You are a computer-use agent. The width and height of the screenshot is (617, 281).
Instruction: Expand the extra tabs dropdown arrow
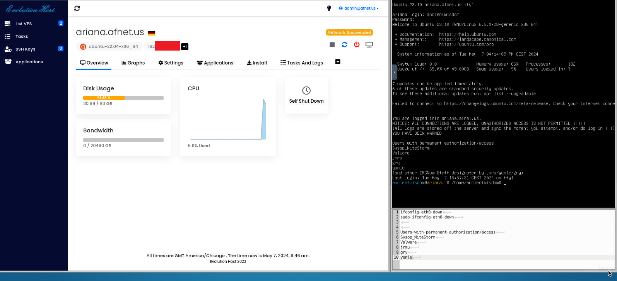tap(338, 62)
